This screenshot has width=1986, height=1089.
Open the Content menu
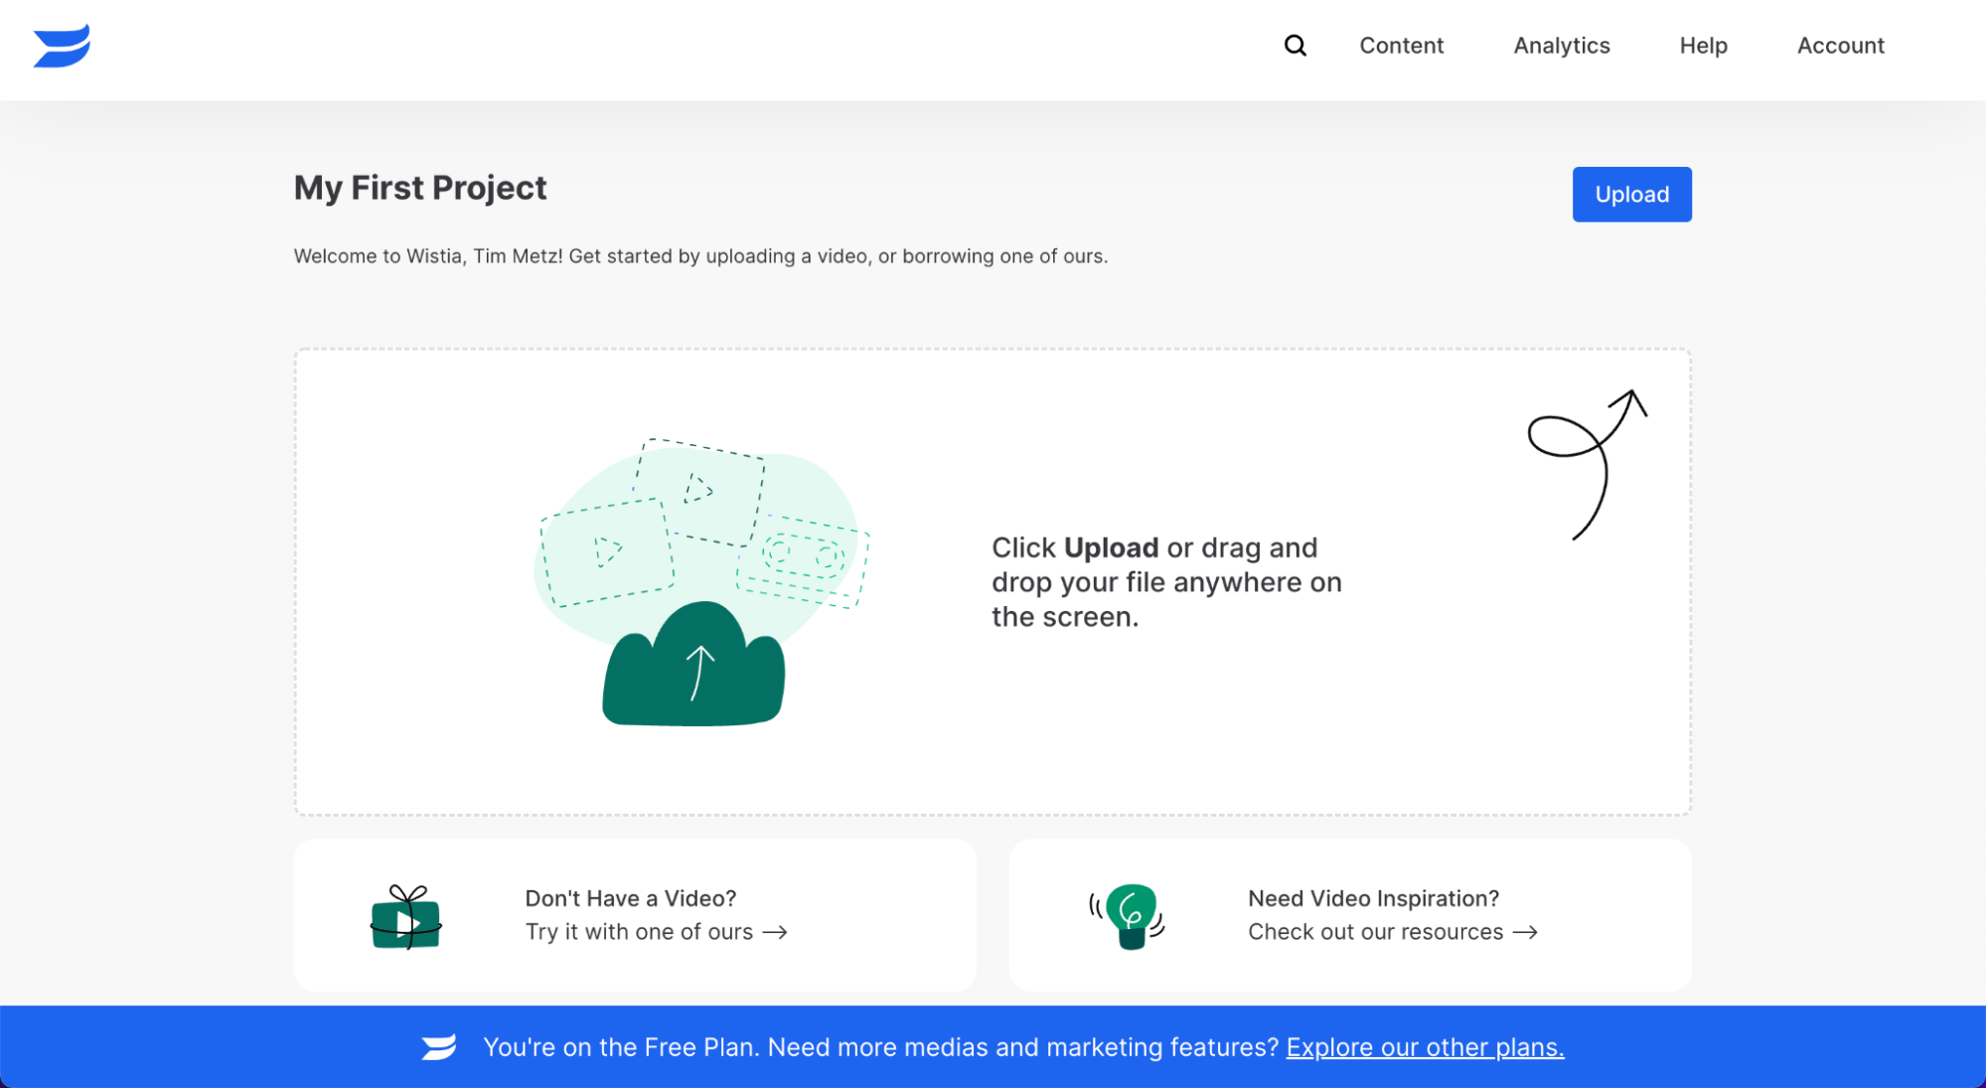tap(1401, 46)
